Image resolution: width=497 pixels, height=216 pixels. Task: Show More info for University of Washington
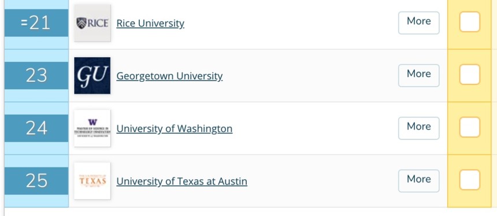(x=419, y=128)
